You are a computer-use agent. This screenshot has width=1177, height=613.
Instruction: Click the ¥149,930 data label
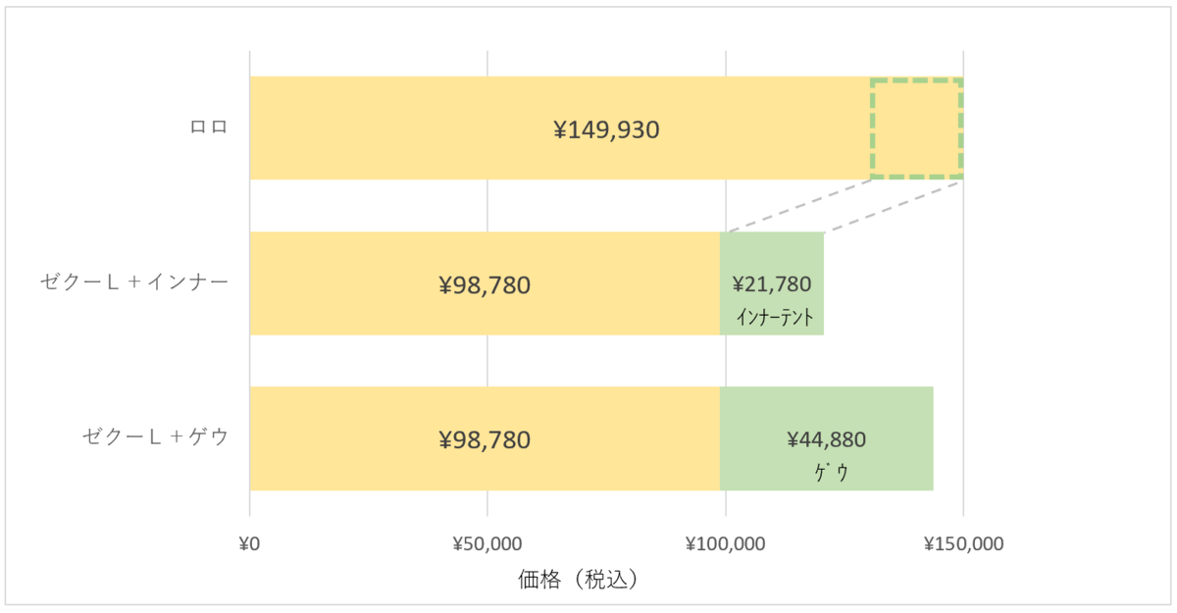606,129
